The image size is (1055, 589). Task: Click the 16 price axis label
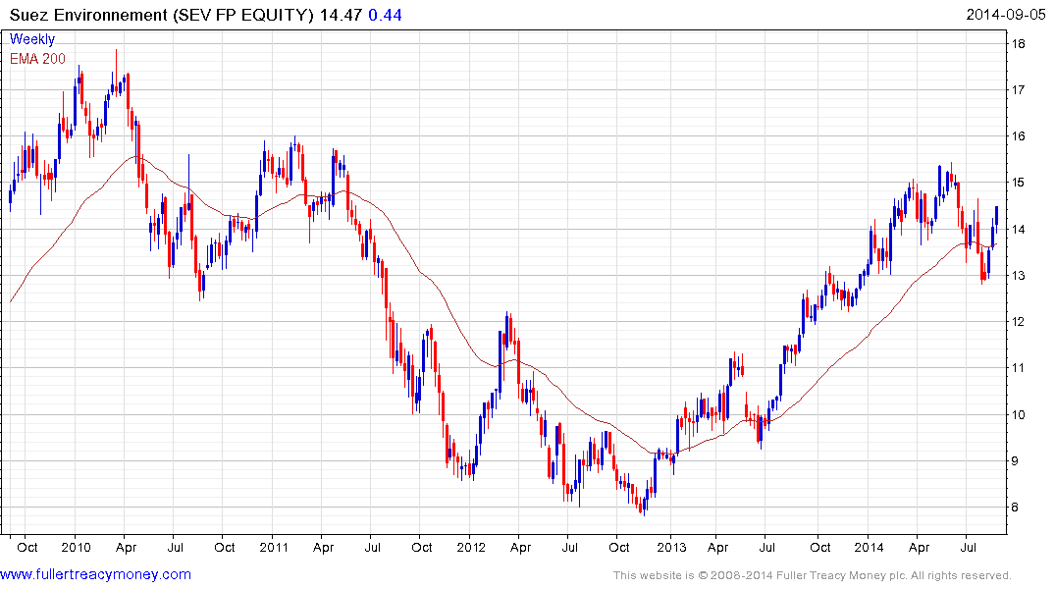coord(1018,136)
